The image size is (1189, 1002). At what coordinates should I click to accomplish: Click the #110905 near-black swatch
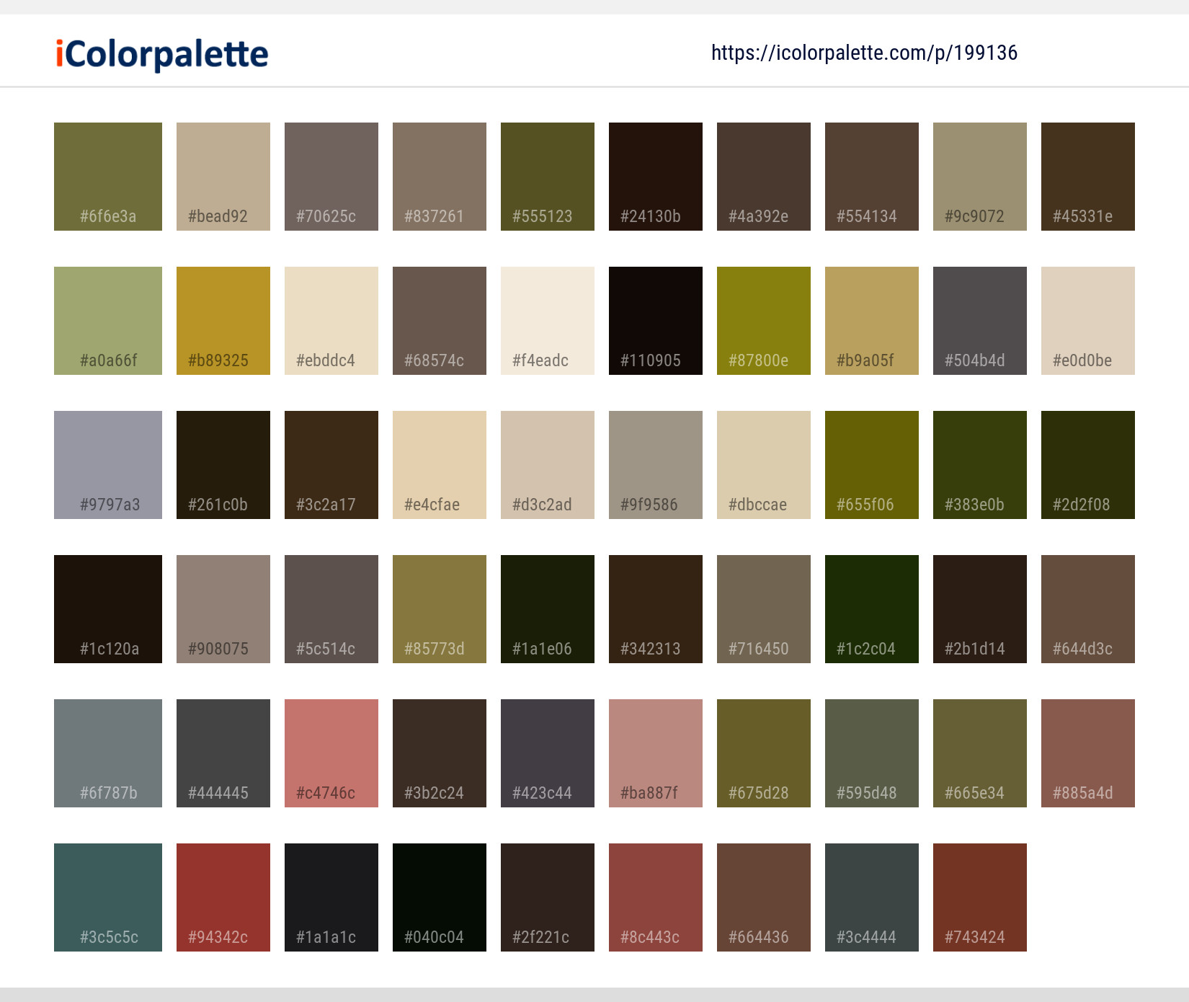click(656, 321)
